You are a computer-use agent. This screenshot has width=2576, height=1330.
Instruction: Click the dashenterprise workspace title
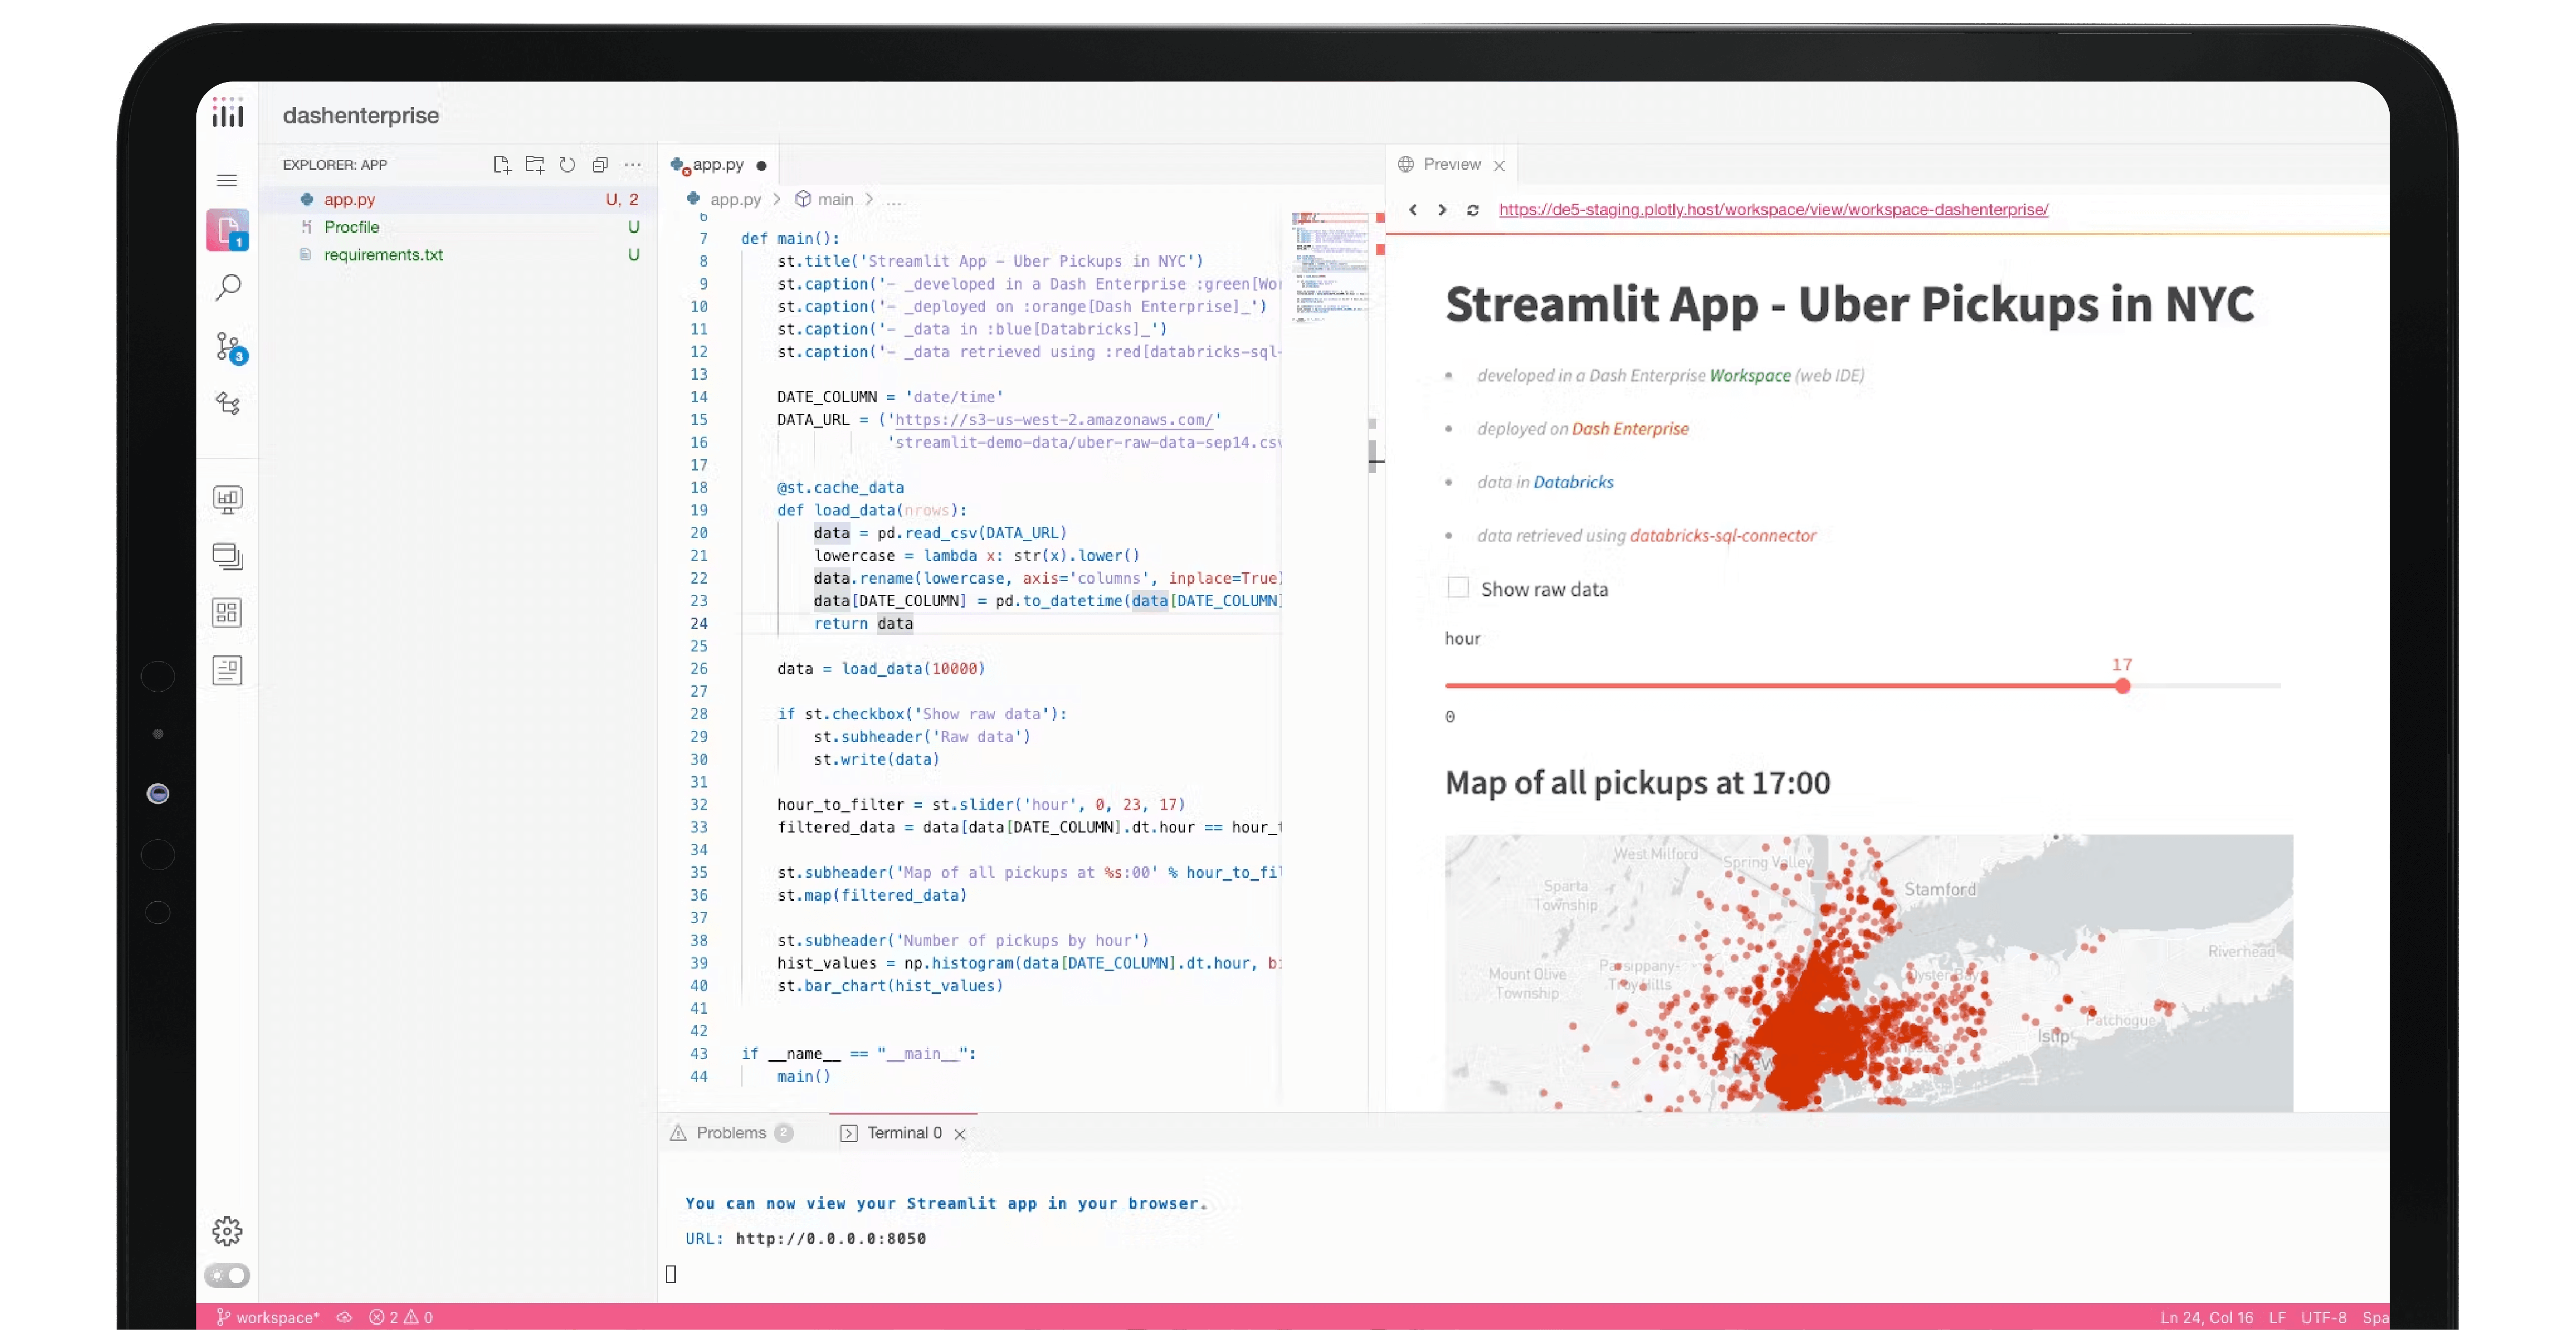click(360, 115)
